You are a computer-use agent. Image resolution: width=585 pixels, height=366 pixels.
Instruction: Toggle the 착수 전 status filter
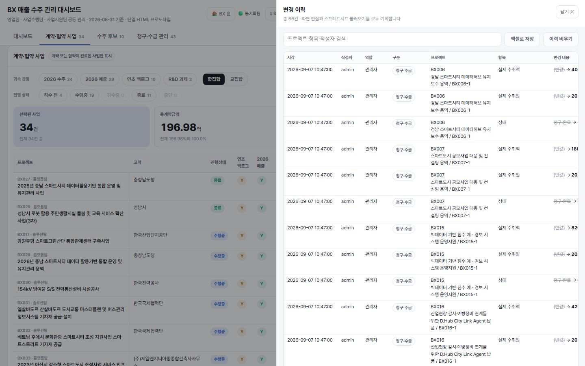53,95
